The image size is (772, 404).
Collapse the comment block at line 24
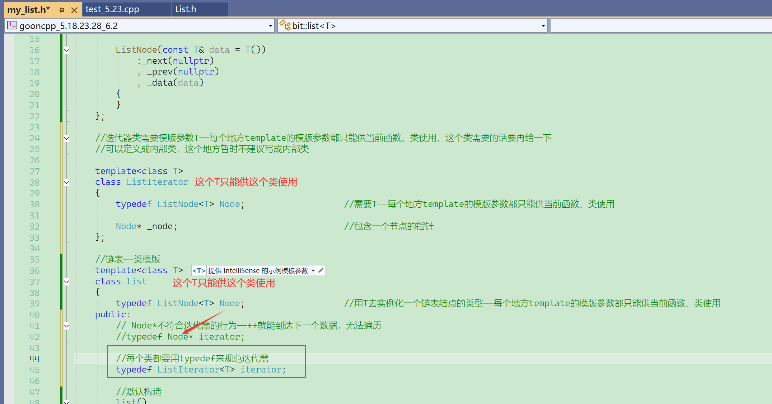66,138
